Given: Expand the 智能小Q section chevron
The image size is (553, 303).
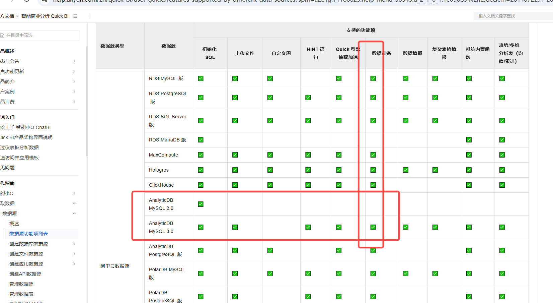Looking at the screenshot, I should click(74, 193).
